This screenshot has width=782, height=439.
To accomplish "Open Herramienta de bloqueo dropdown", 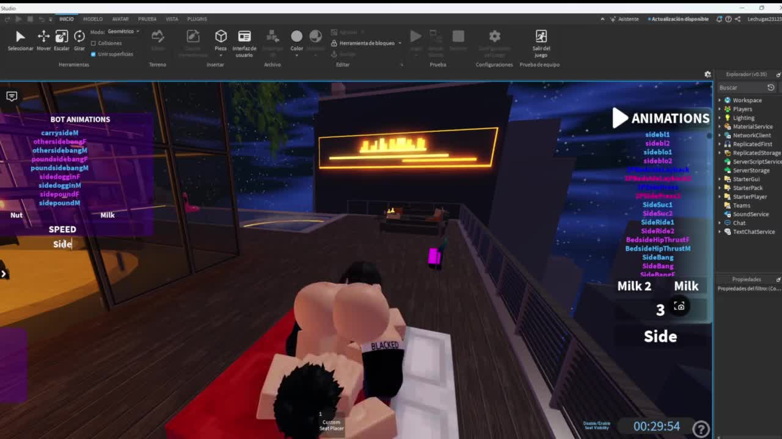I will pos(367,43).
